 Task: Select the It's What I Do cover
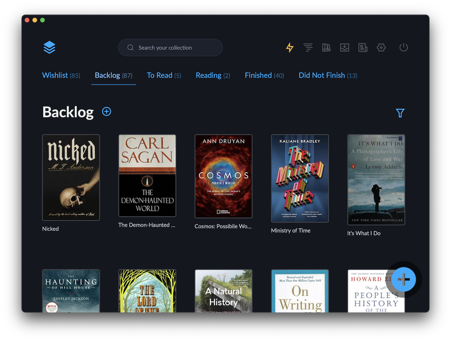pyautogui.click(x=376, y=180)
